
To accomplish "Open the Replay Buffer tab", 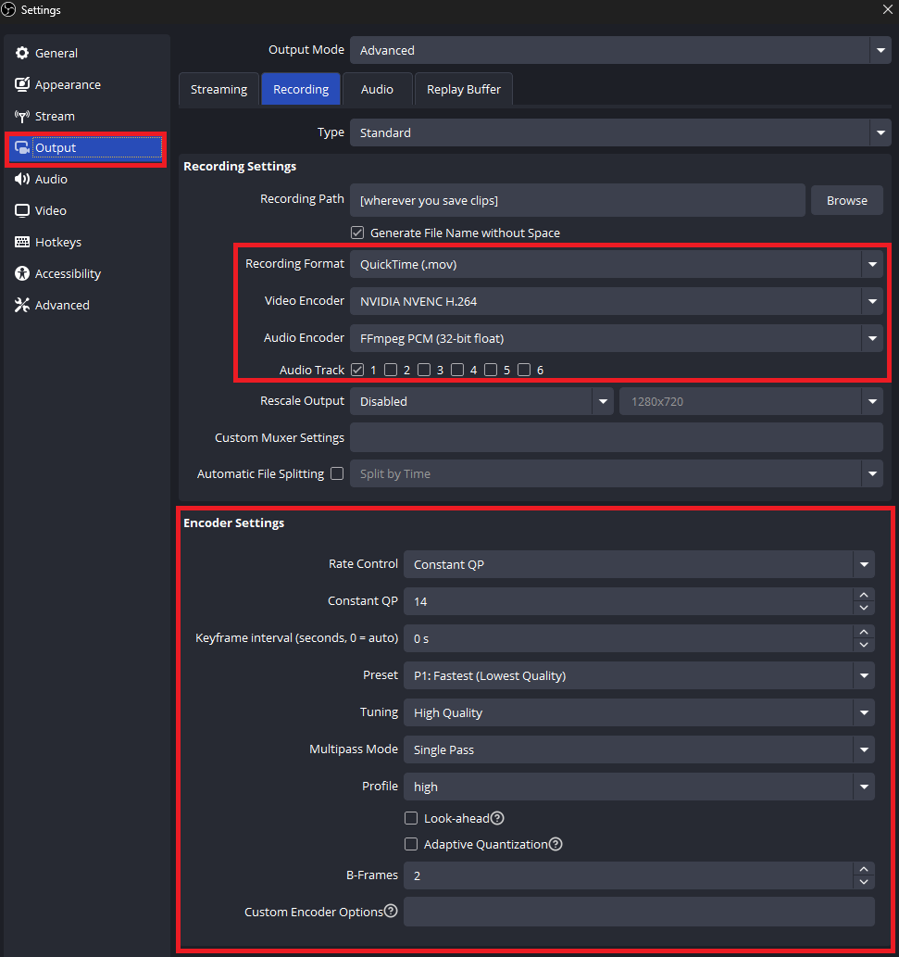I will (464, 90).
